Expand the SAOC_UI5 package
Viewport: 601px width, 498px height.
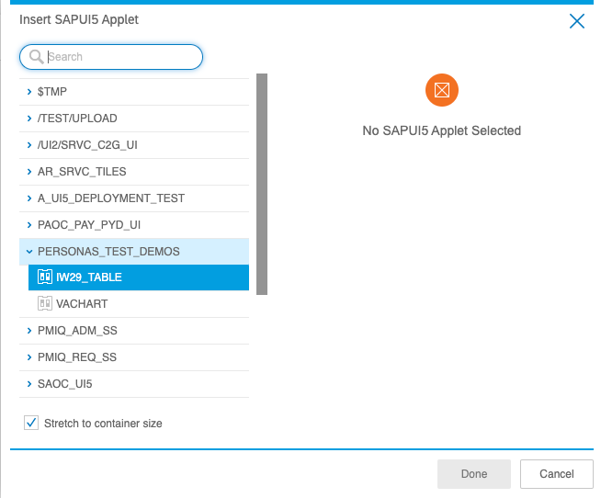coord(29,384)
